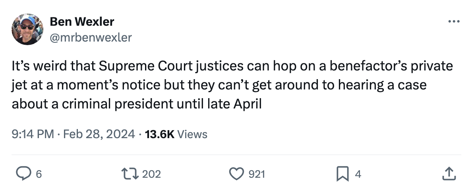Click the reply count number 6

[x=39, y=174]
